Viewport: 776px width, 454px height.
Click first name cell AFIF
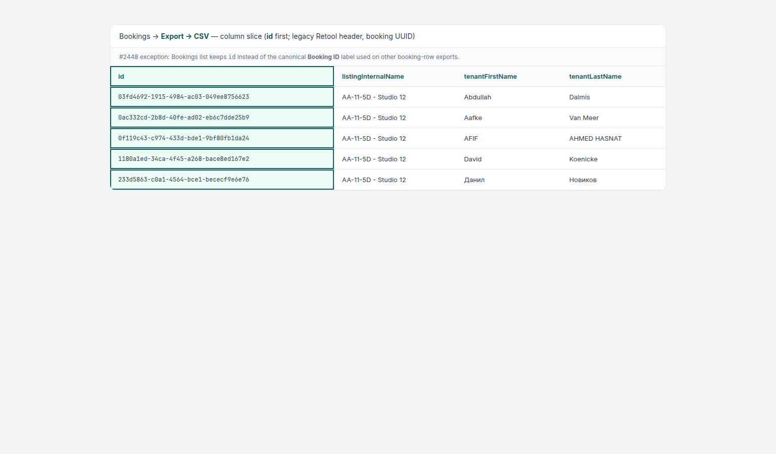click(508, 138)
